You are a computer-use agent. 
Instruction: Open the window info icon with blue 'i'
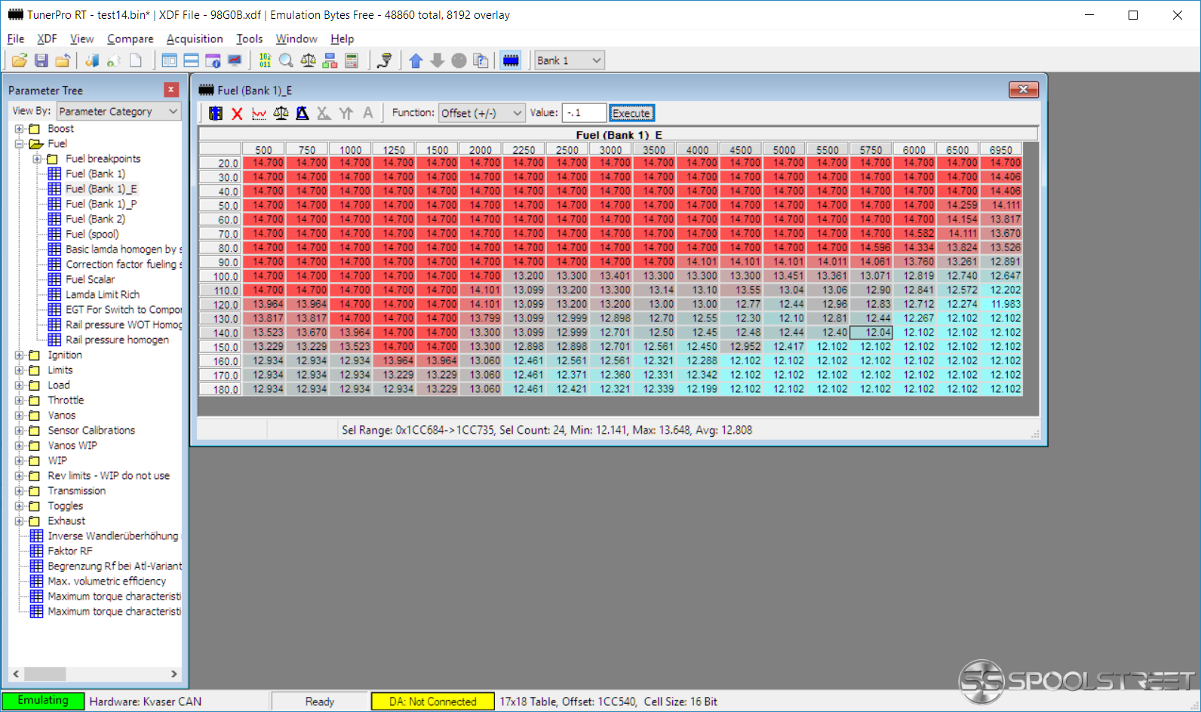coord(213,60)
